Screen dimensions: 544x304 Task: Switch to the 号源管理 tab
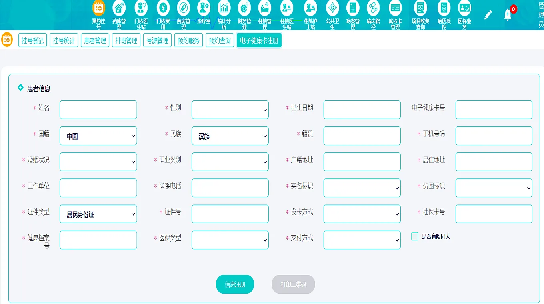tap(157, 40)
